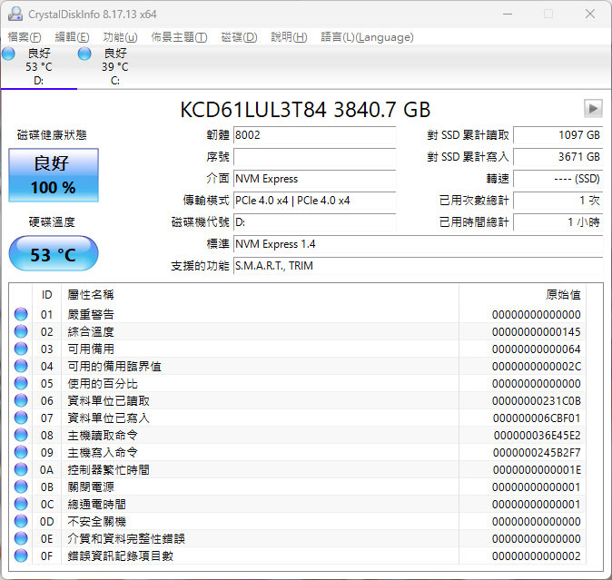Image resolution: width=612 pixels, height=580 pixels.
Task: Click the 屬性名稱 column header
Action: point(91,295)
